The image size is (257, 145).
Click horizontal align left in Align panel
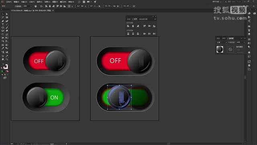[128, 26]
